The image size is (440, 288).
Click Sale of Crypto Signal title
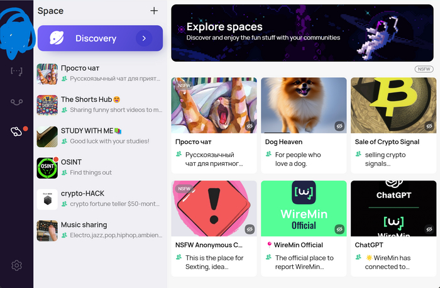click(x=387, y=141)
